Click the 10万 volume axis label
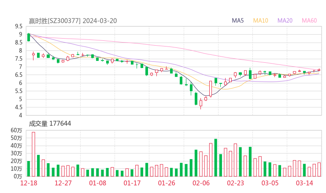 coord(16,168)
